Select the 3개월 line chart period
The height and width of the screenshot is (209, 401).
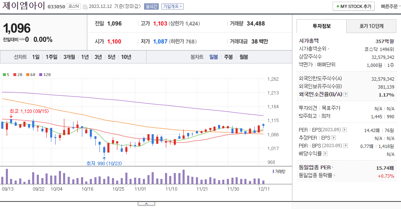coord(69,57)
